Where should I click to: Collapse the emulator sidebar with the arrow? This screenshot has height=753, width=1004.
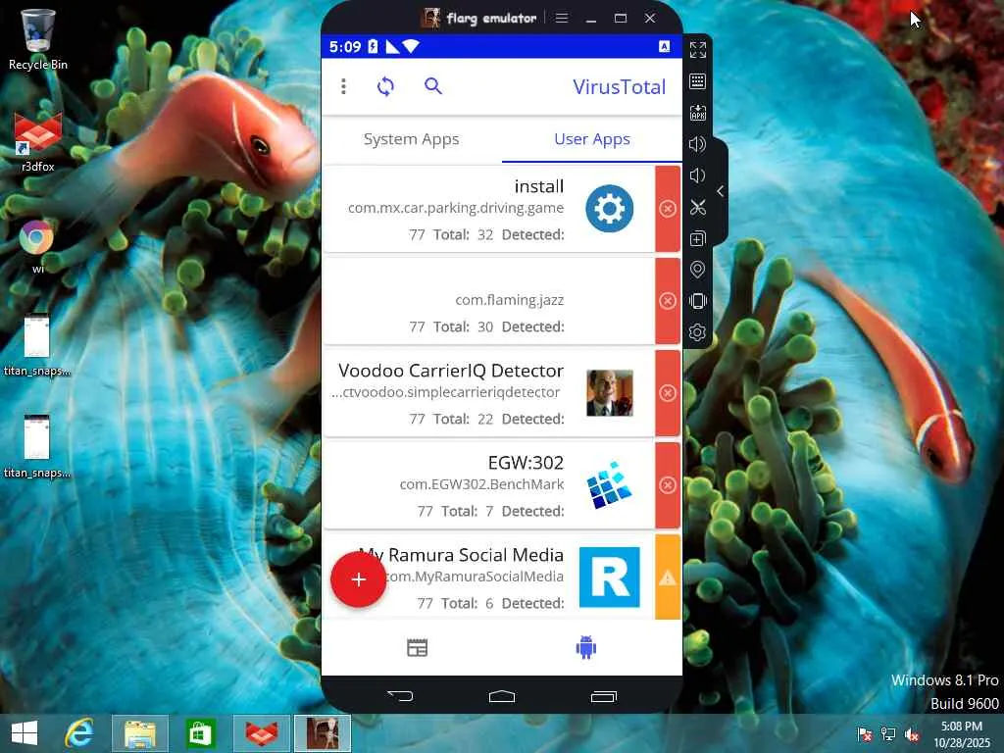point(721,191)
